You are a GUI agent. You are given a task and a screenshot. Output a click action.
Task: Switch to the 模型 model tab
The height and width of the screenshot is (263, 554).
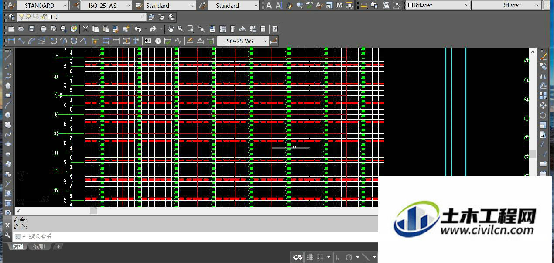(18, 246)
